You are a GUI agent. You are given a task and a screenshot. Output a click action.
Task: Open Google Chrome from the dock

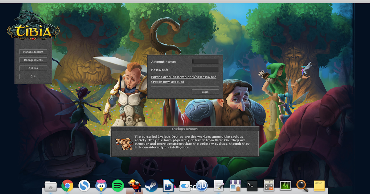[x=67, y=186]
